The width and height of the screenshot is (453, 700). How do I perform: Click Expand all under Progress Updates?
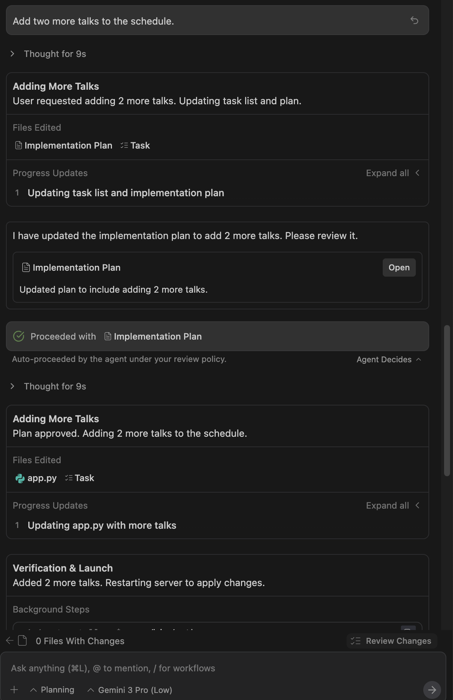[x=387, y=173]
